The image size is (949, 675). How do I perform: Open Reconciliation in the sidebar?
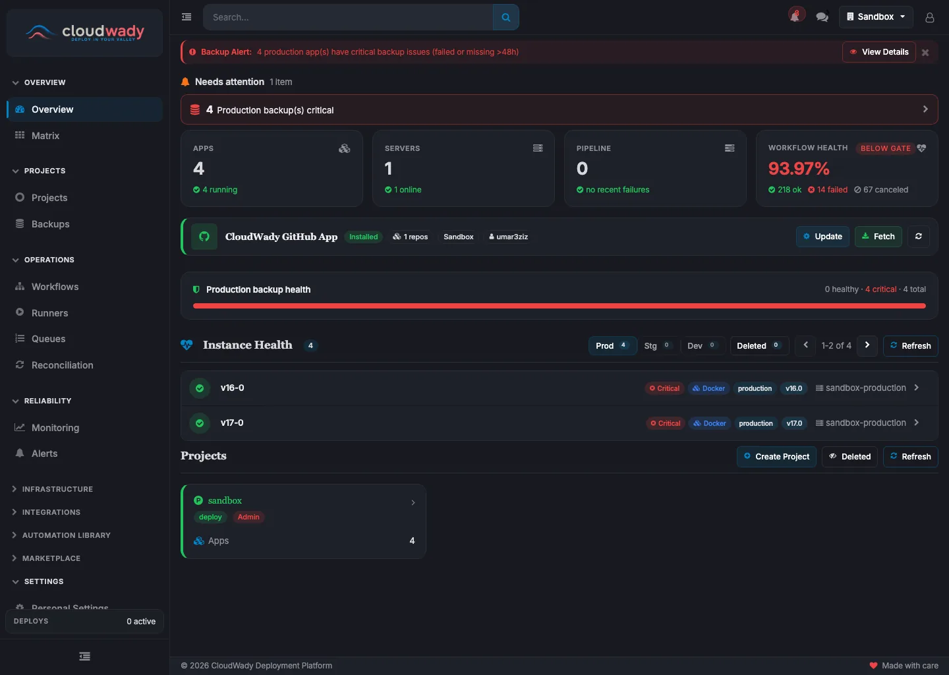pyautogui.click(x=84, y=365)
